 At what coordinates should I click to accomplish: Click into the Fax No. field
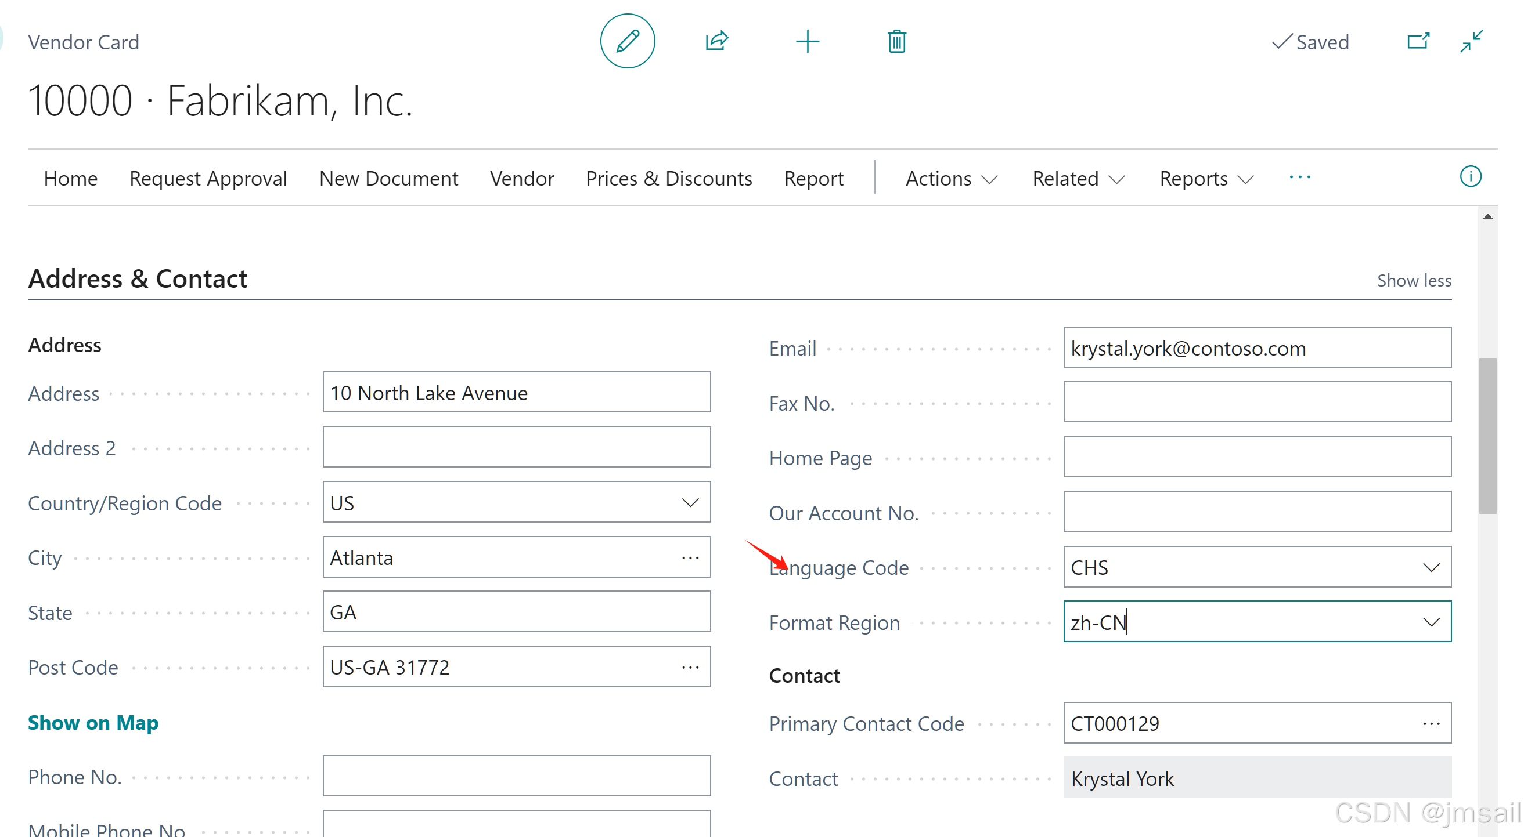(1256, 402)
